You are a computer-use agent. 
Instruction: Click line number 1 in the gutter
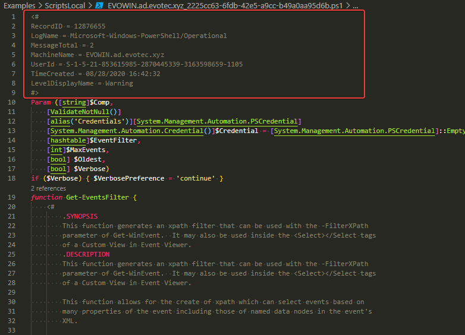coord(14,17)
